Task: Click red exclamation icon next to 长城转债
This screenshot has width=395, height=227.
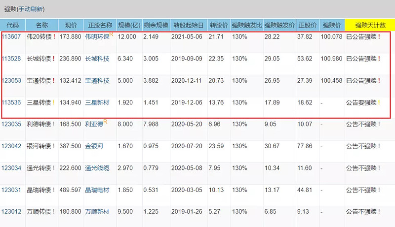Action: pyautogui.click(x=54, y=59)
